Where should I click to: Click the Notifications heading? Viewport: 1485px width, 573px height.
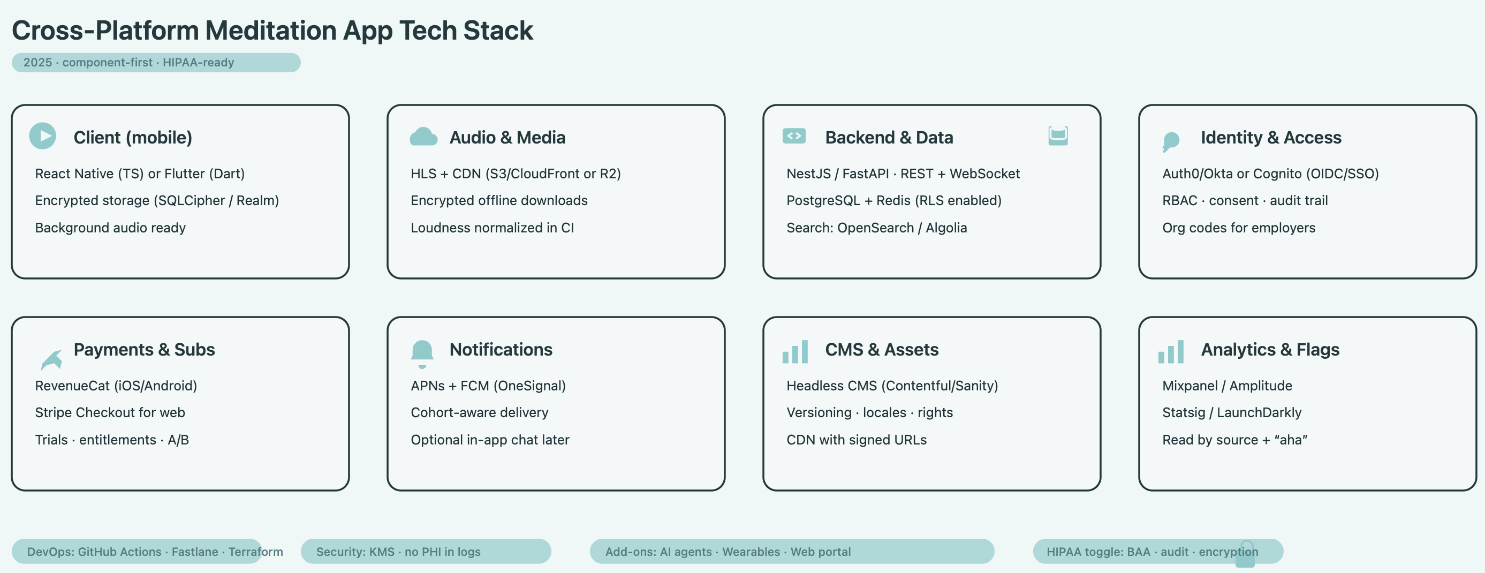coord(501,349)
